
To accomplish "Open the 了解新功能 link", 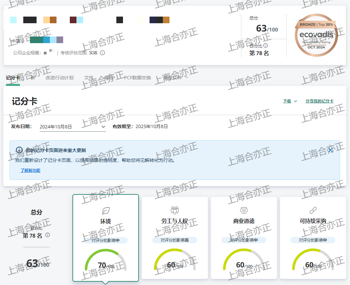I will [x=30, y=171].
